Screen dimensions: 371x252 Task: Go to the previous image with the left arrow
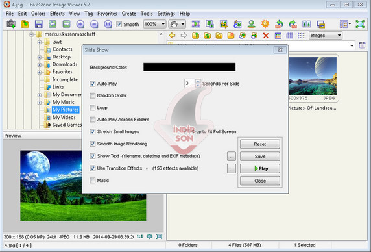coord(53,24)
